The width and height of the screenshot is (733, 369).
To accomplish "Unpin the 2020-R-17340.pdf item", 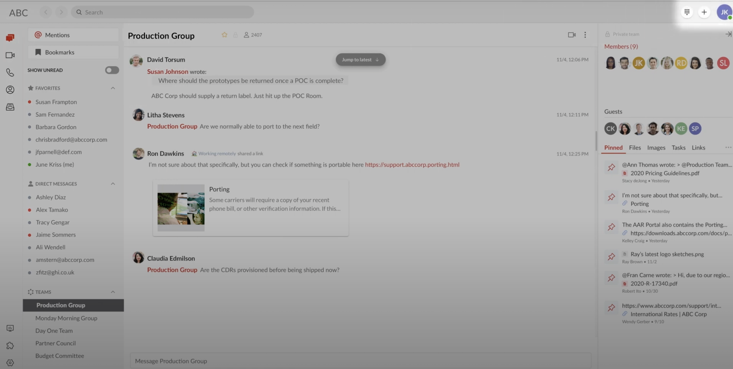I will (x=611, y=278).
